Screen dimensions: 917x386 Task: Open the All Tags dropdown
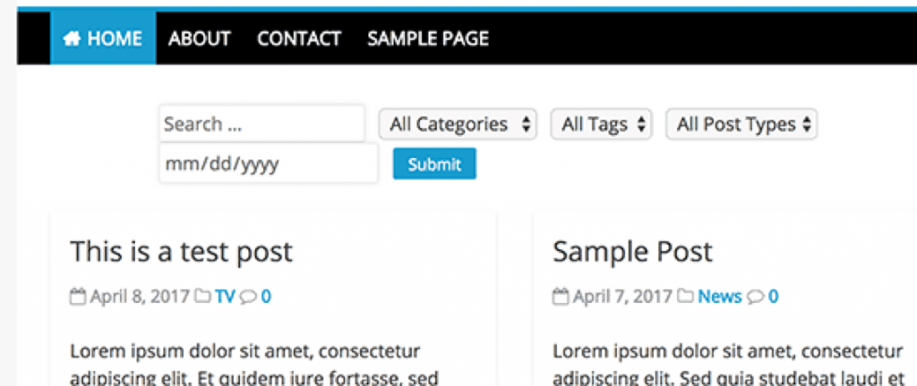click(x=601, y=124)
